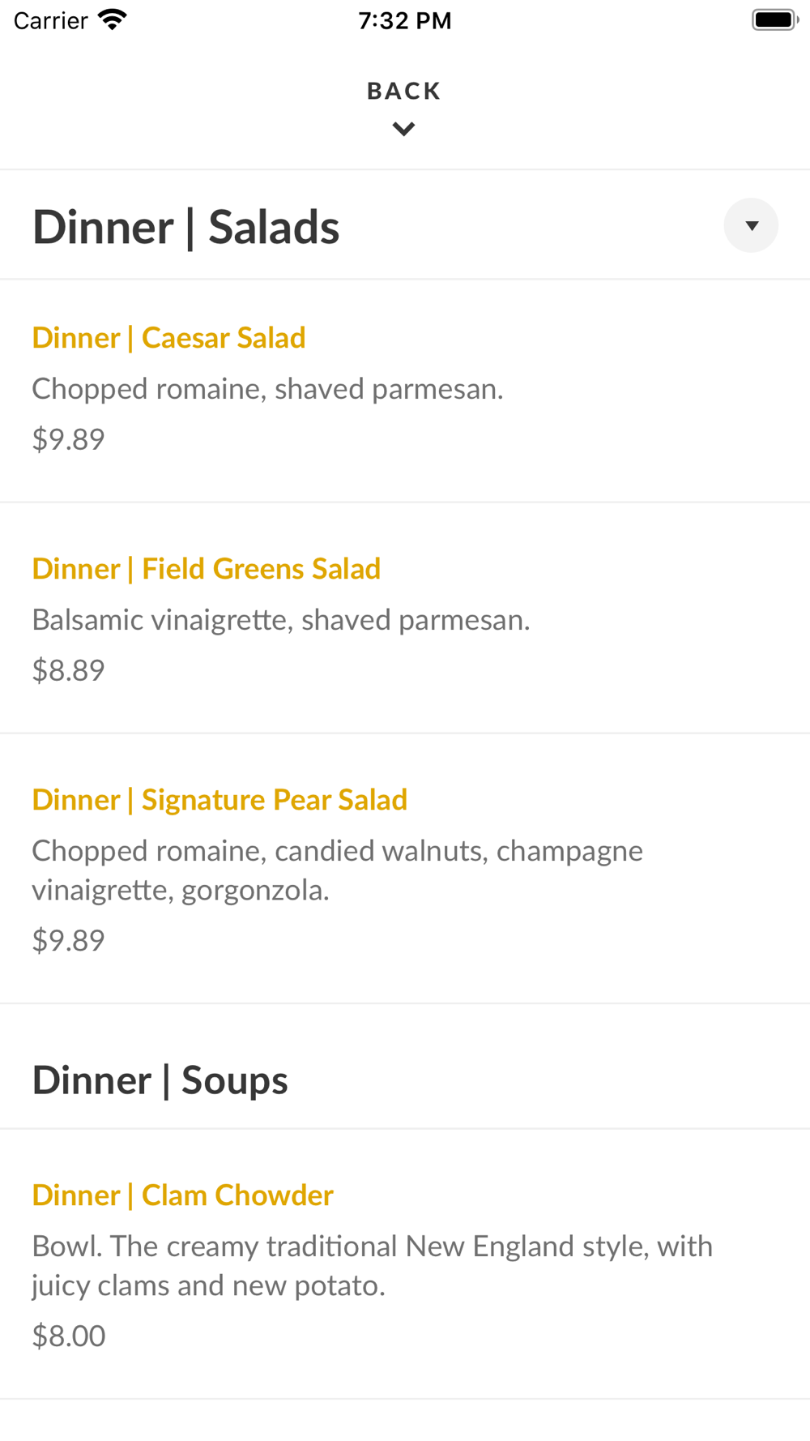Tap the Balsamic vinaigrette description
This screenshot has height=1441, width=810.
point(280,620)
